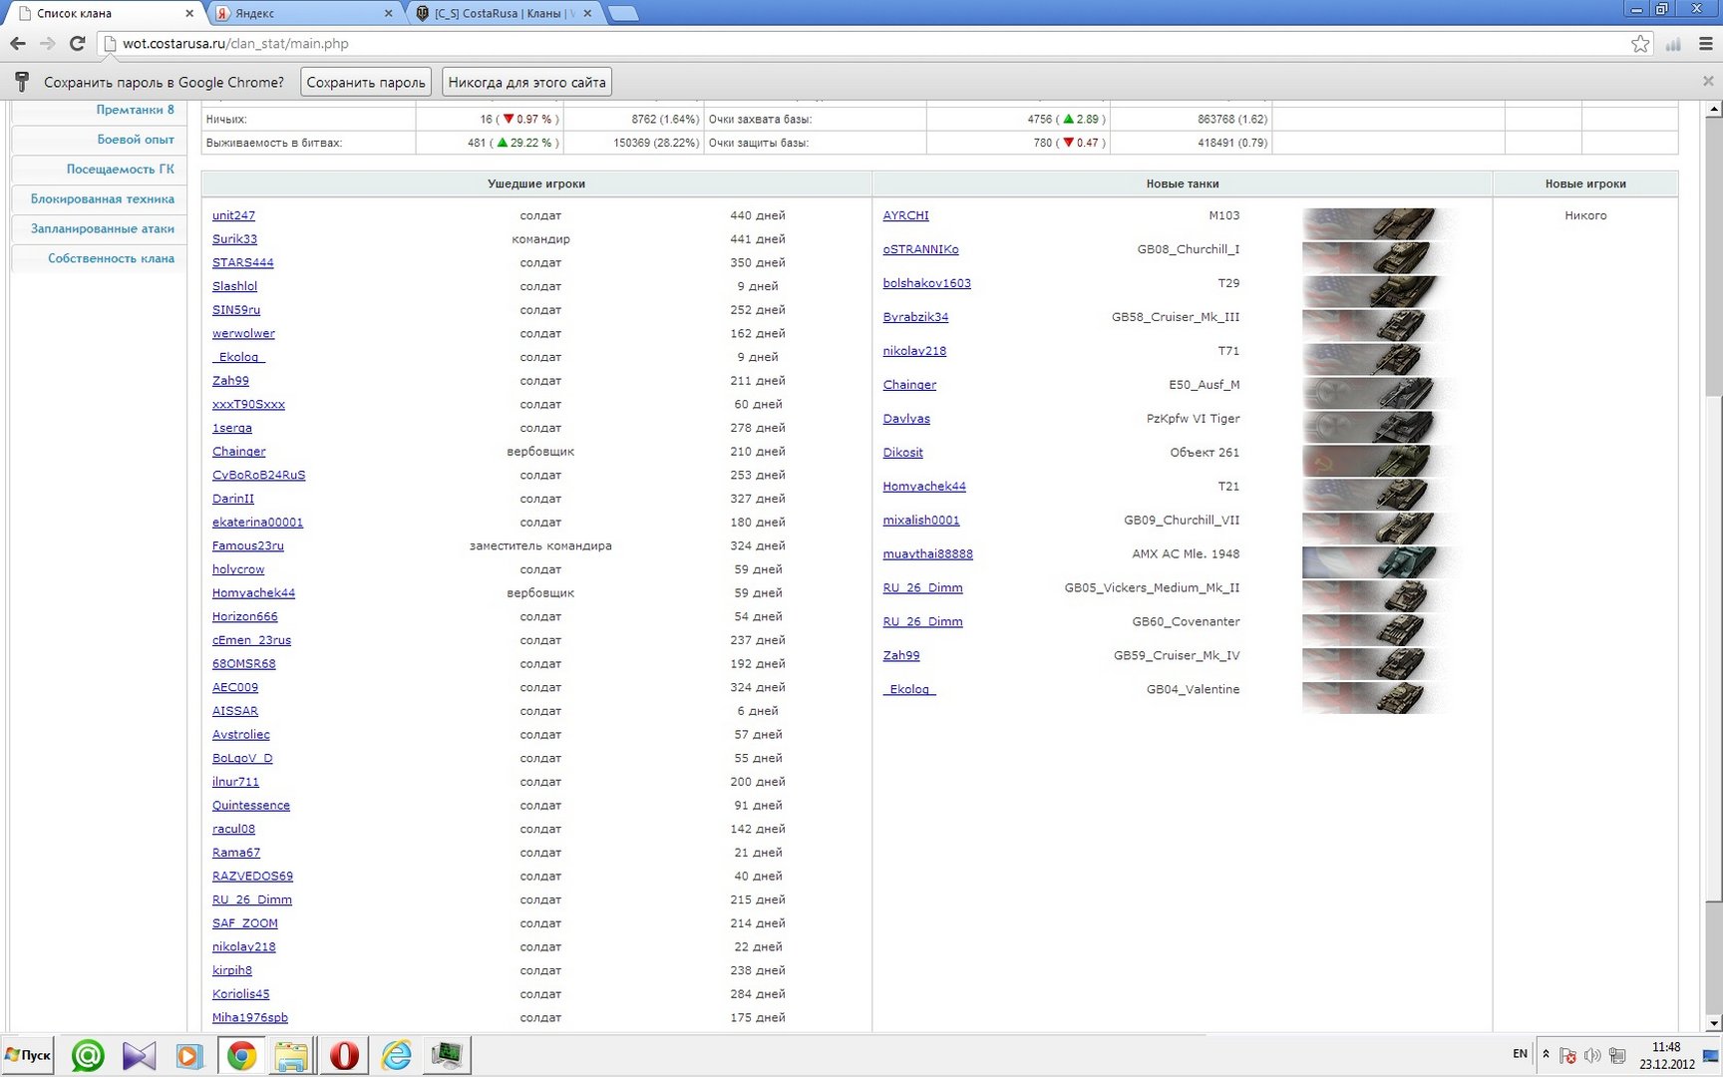This screenshot has height=1077, width=1723.
Task: Open Opera from the taskbar
Action: click(344, 1055)
